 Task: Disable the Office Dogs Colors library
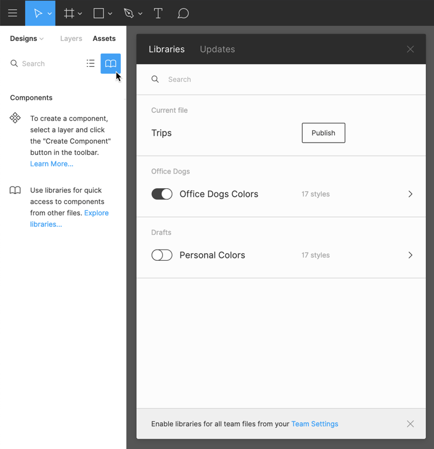[x=162, y=194]
